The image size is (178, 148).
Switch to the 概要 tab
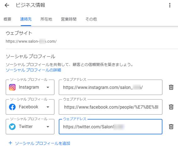pos(8,19)
